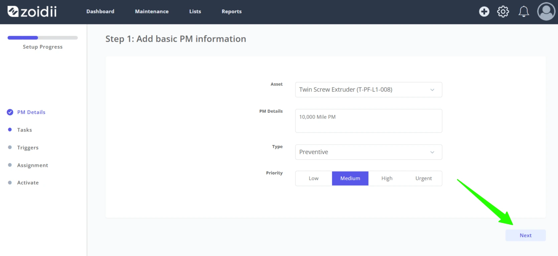Image resolution: width=558 pixels, height=256 pixels.
Task: Set priority to Urgent
Action: [423, 178]
